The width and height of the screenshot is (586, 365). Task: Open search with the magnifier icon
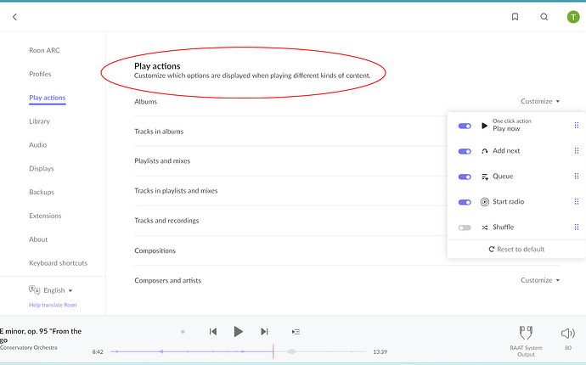(544, 17)
